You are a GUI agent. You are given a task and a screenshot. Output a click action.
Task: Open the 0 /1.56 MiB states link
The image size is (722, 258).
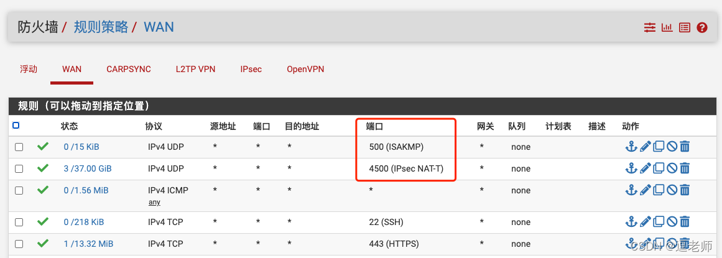(x=86, y=190)
